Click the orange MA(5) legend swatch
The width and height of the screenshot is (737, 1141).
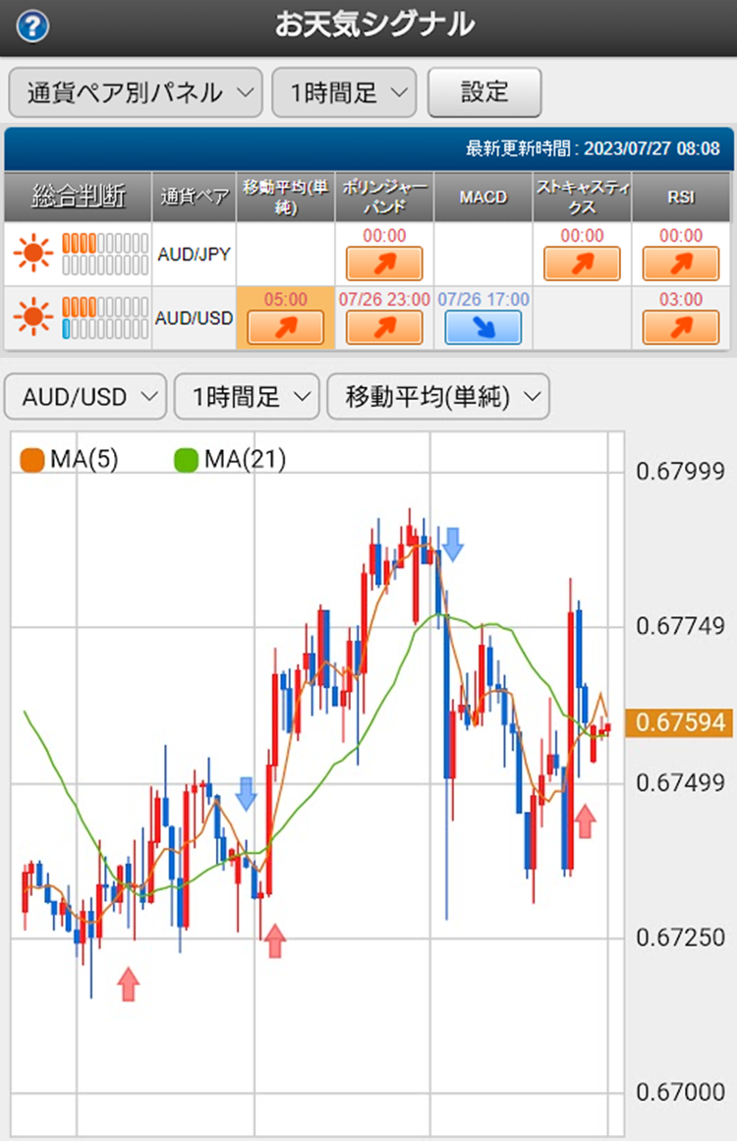(x=32, y=460)
